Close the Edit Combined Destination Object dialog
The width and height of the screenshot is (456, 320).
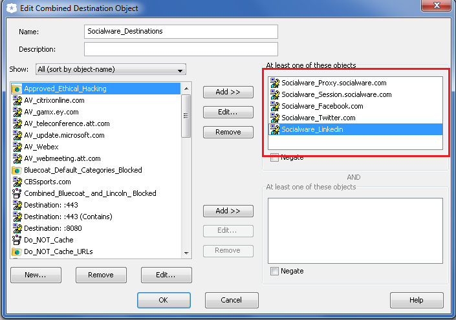(x=436, y=5)
